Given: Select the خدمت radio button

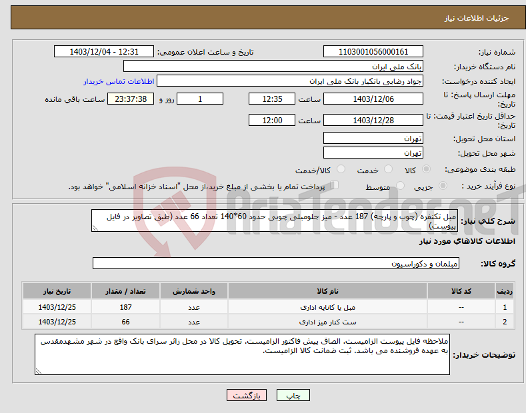Looking at the screenshot, I should [x=388, y=169].
